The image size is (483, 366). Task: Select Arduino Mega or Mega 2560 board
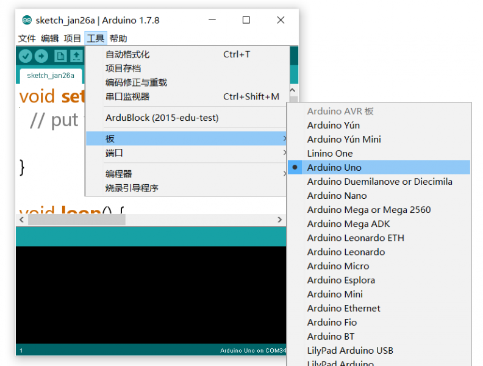368,210
